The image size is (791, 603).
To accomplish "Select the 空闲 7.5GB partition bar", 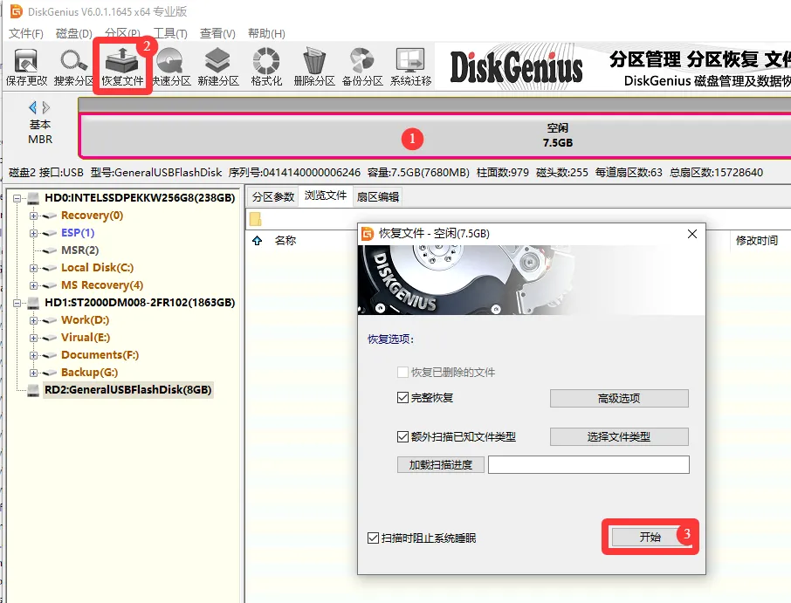I will click(x=435, y=135).
